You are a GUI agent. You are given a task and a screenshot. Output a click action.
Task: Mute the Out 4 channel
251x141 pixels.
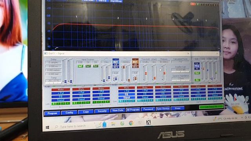(181, 87)
